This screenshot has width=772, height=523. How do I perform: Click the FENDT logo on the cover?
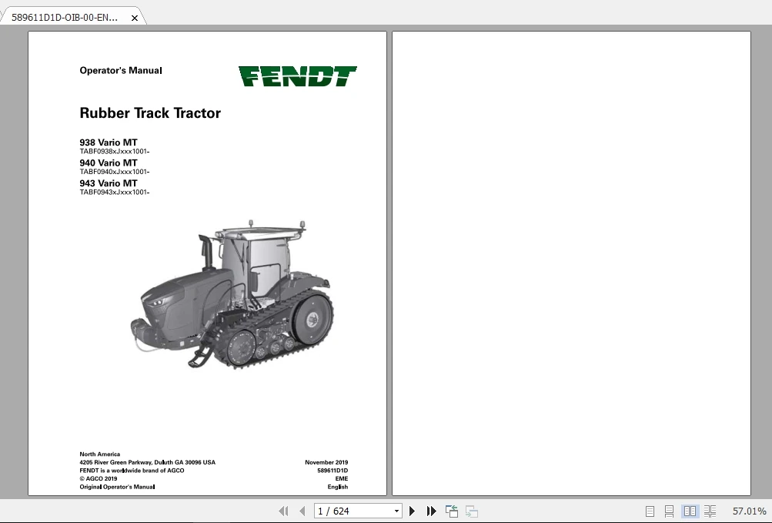(x=298, y=76)
